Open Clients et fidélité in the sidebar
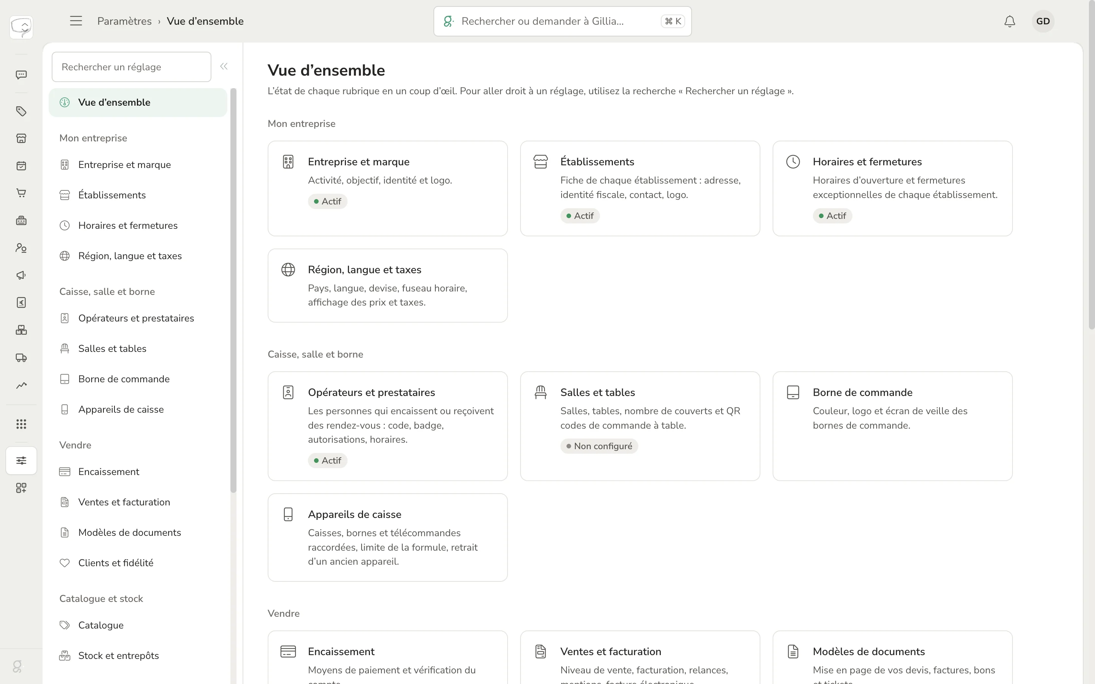The width and height of the screenshot is (1095, 684). point(138,563)
